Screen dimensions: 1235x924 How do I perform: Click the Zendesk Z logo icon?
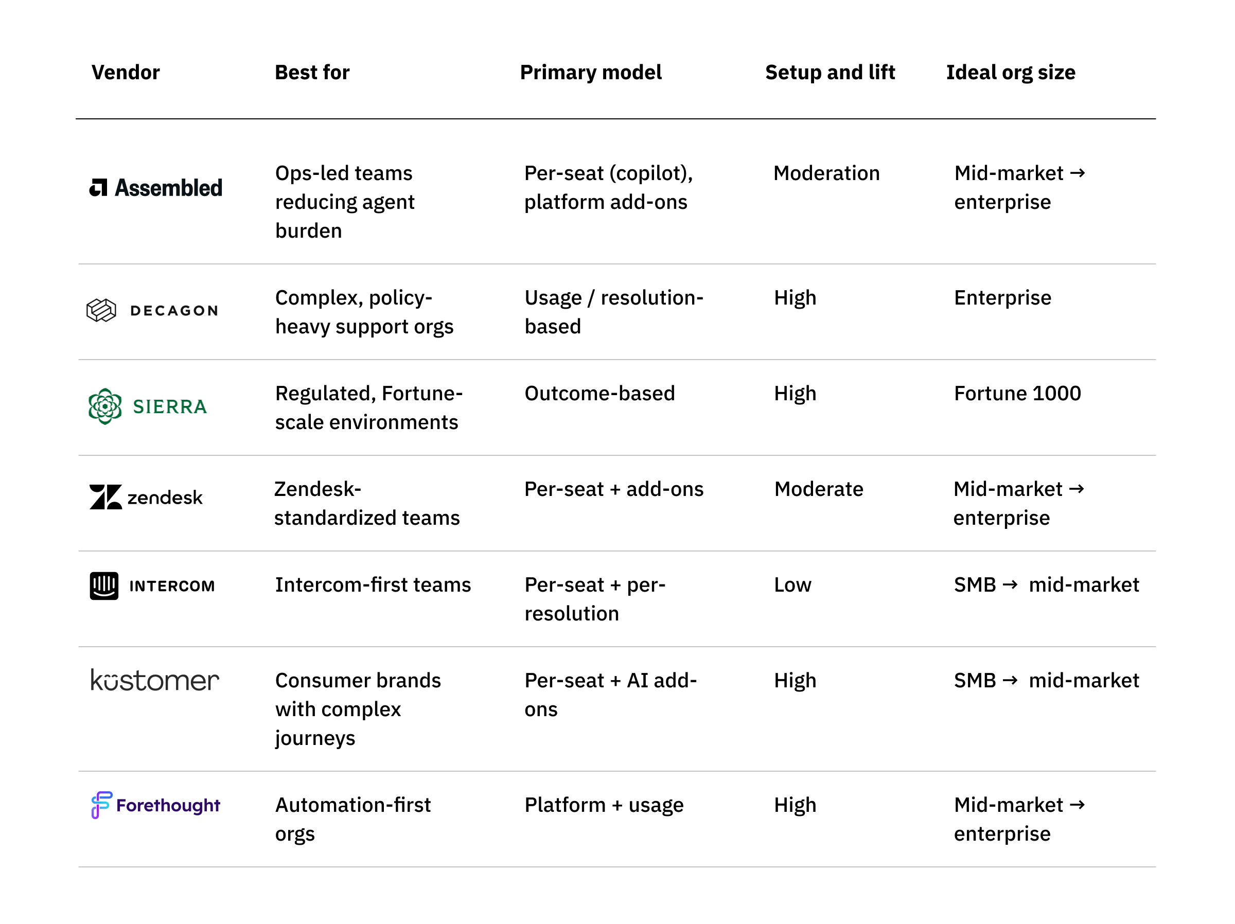point(105,496)
